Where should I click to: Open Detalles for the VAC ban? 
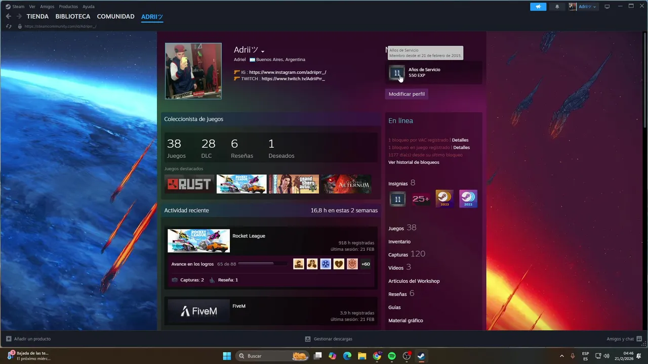point(460,140)
